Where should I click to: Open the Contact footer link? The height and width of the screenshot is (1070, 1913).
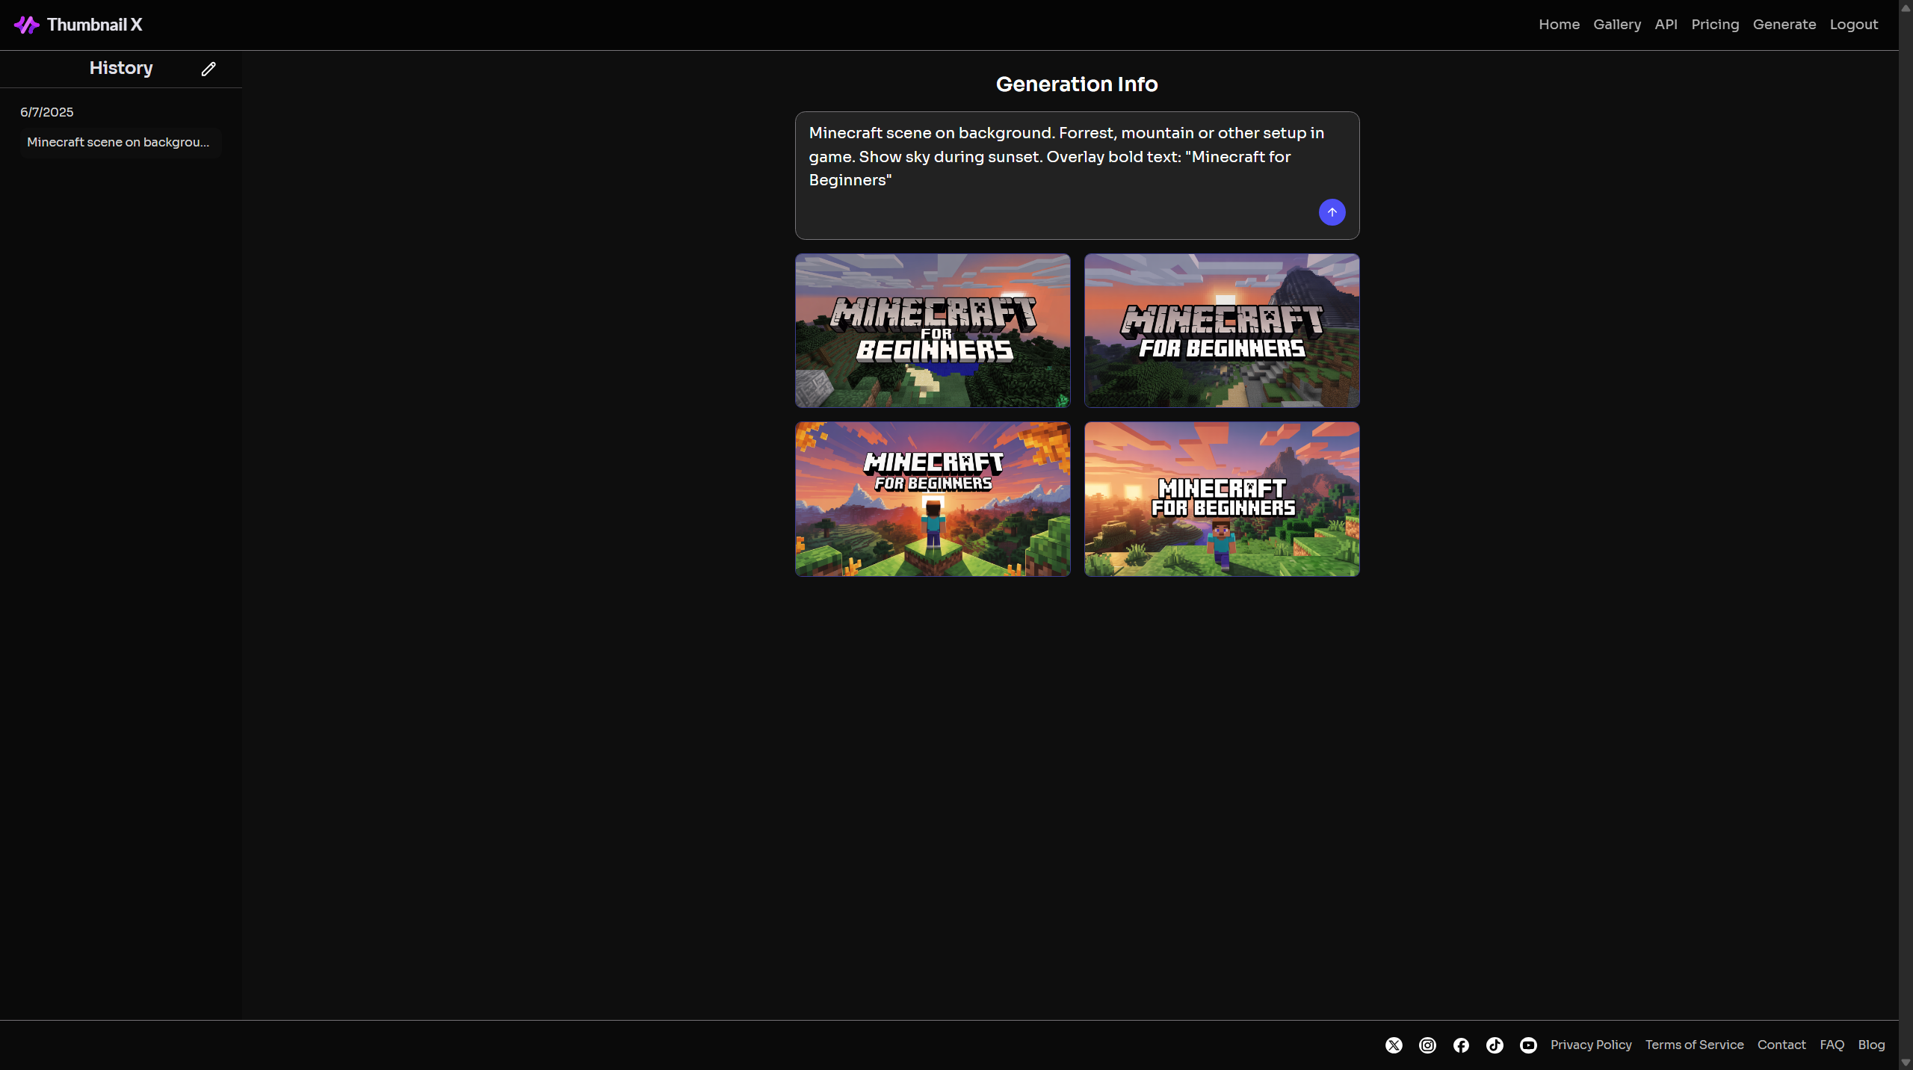[1781, 1045]
